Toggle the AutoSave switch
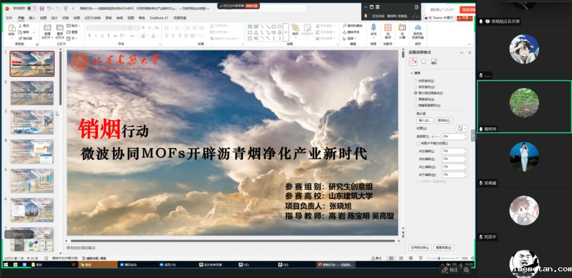Image resolution: width=572 pixels, height=278 pixels. pos(31,9)
